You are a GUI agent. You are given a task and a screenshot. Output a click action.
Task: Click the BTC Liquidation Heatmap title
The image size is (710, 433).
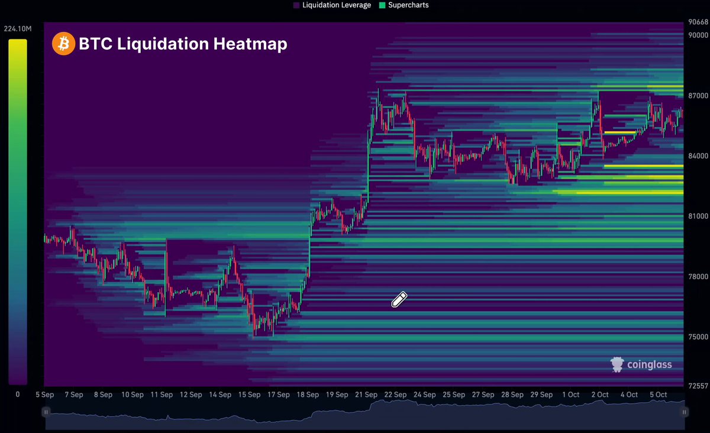(183, 44)
